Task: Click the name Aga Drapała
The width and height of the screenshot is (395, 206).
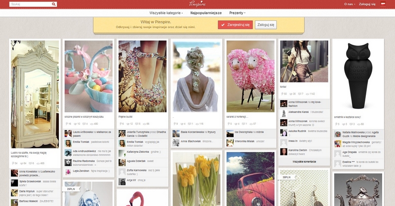Action: (x=349, y=152)
